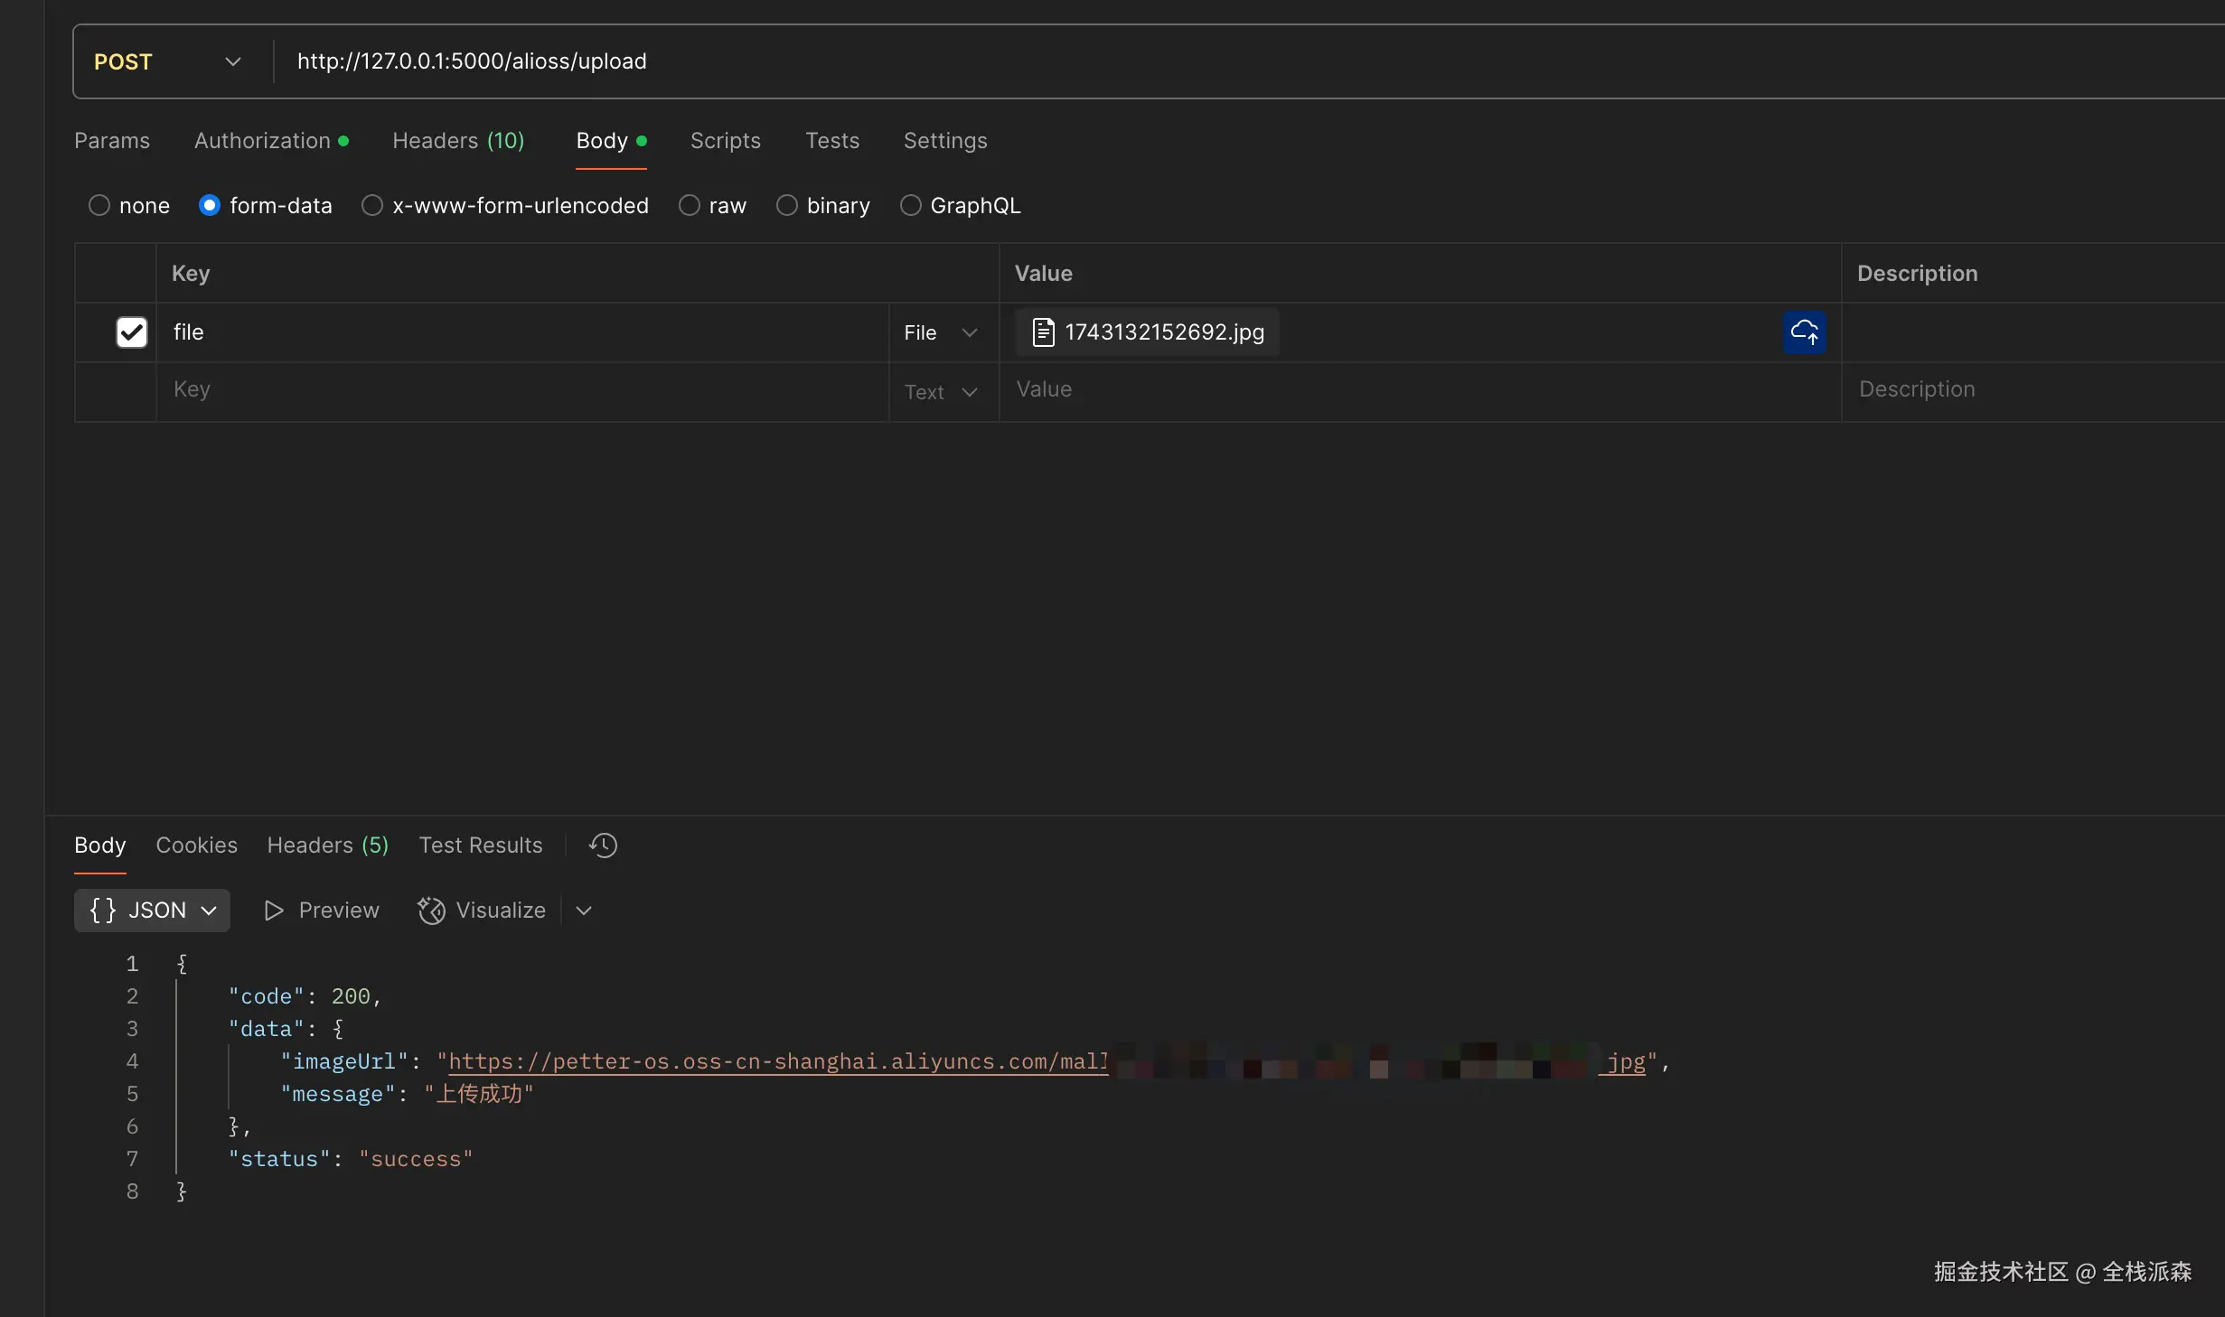2225x1317 pixels.
Task: Switch to the Headers (10) request tab
Action: point(458,141)
